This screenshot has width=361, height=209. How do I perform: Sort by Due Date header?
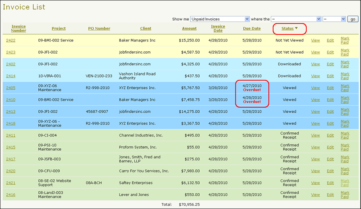tap(252, 29)
